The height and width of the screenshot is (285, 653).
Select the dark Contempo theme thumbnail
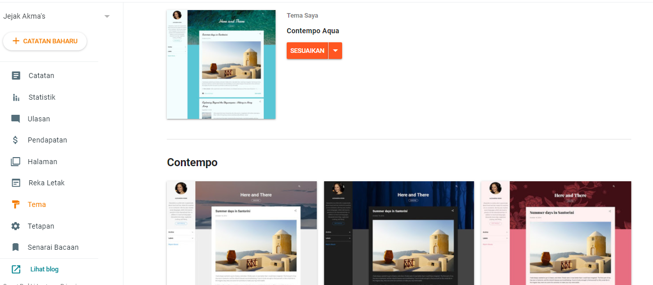[399, 233]
